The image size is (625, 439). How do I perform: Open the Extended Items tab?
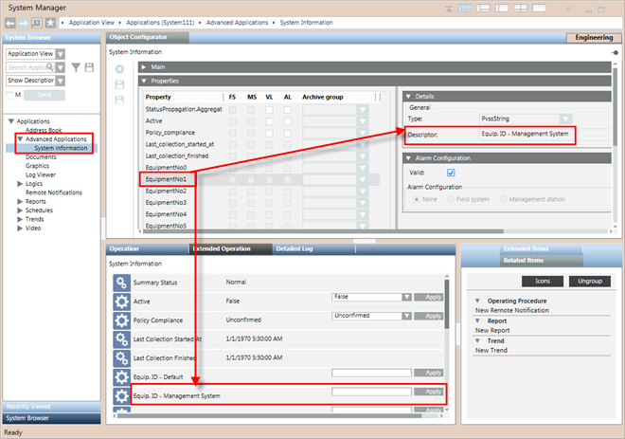tap(525, 248)
